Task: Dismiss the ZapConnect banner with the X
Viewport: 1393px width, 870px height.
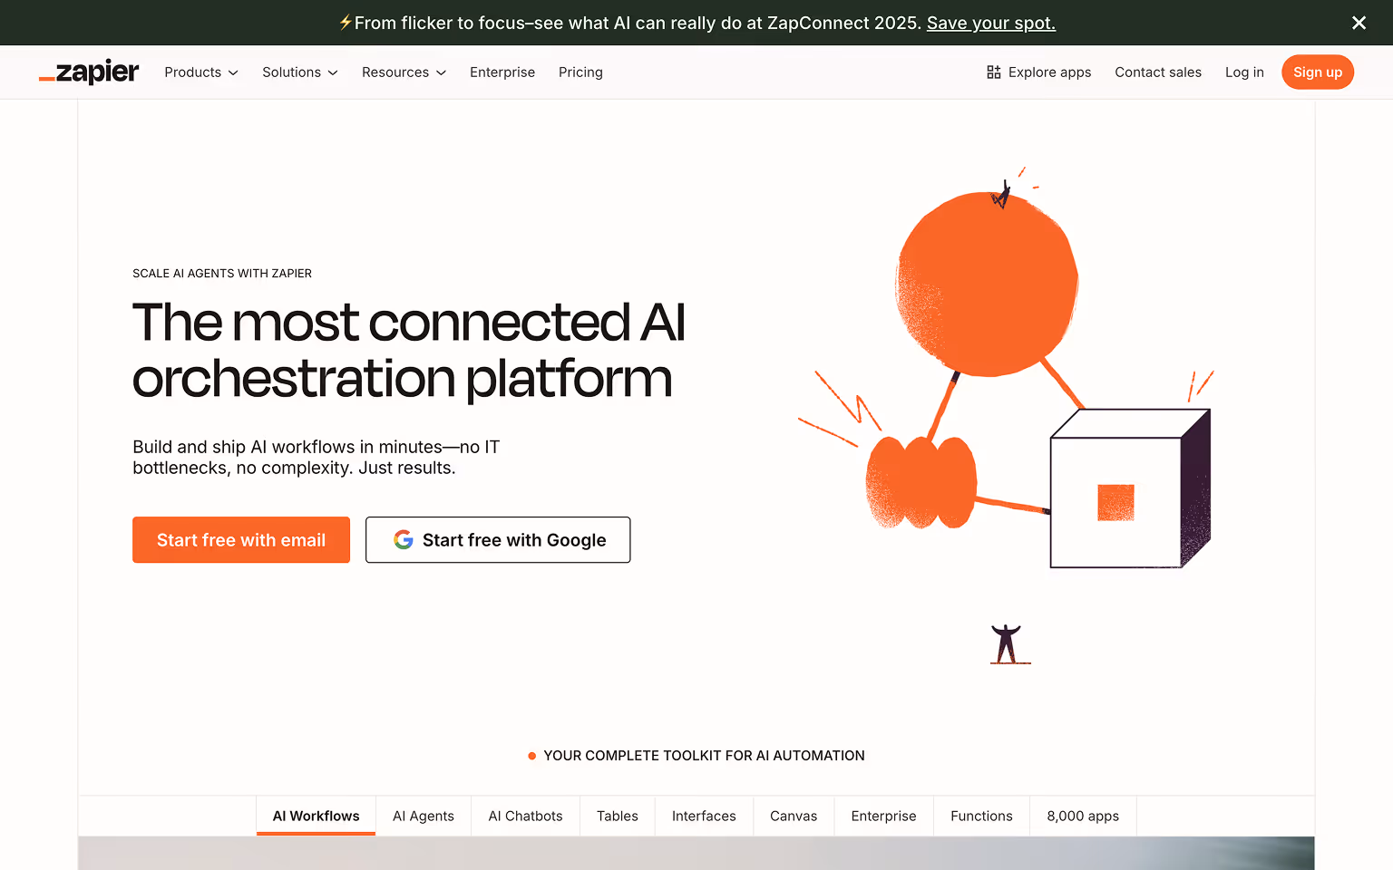Action: [x=1359, y=23]
